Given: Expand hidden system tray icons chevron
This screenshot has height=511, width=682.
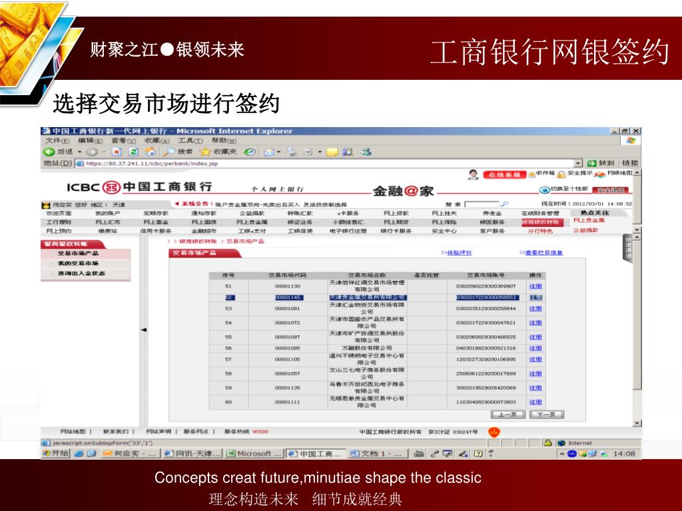Looking at the screenshot, I should tap(561, 454).
